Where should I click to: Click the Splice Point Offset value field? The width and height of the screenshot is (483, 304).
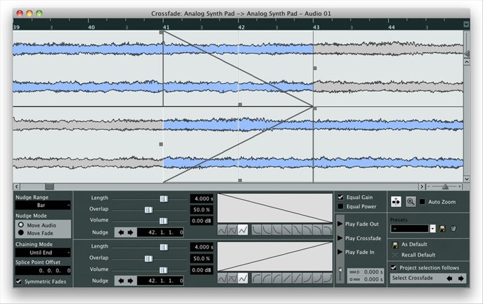point(43,271)
